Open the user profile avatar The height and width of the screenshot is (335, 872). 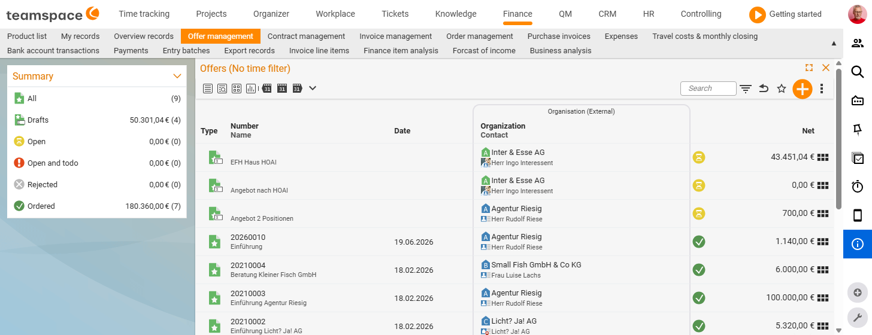pos(858,14)
